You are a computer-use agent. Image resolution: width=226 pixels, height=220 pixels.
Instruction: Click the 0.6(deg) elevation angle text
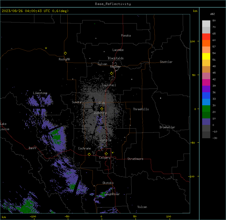pos(60,11)
